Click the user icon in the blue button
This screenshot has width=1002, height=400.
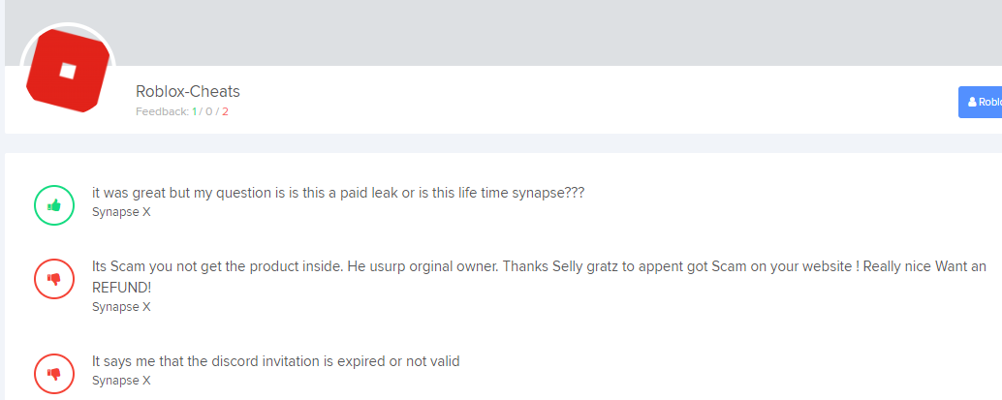pyautogui.click(x=972, y=102)
